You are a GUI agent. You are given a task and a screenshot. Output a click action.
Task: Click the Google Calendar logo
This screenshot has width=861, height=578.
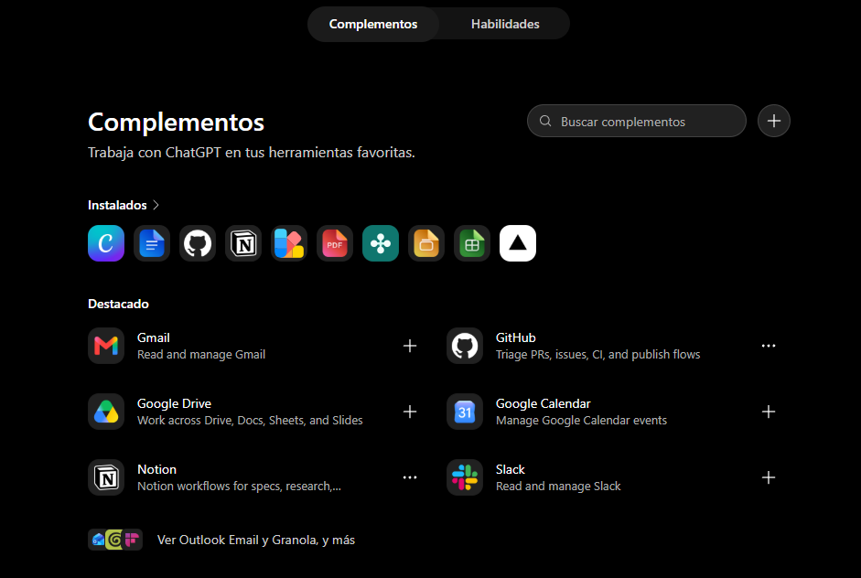tap(465, 412)
